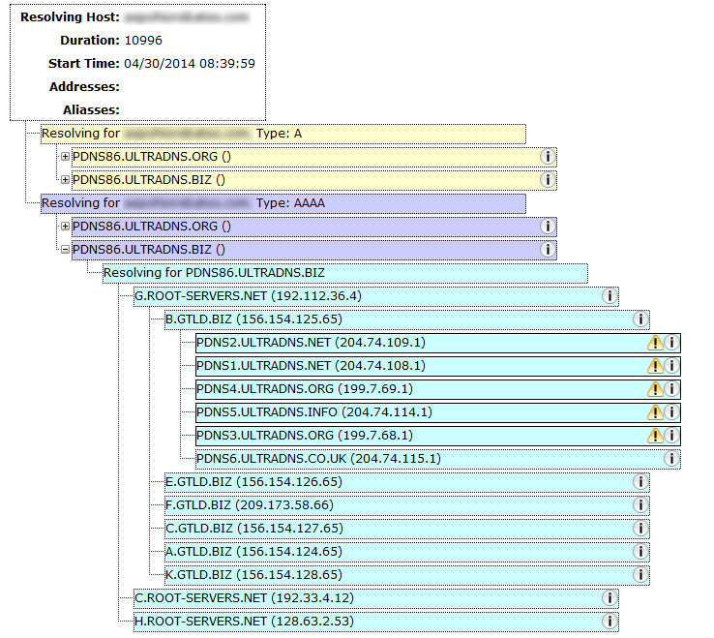Image resolution: width=714 pixels, height=638 pixels.
Task: Select PDNS6.ULTRADNS.CO.UK (204.74.115.1) text
Action: tap(318, 459)
